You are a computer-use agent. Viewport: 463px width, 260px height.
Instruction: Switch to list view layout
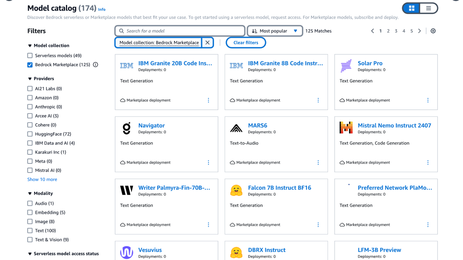tap(428, 8)
